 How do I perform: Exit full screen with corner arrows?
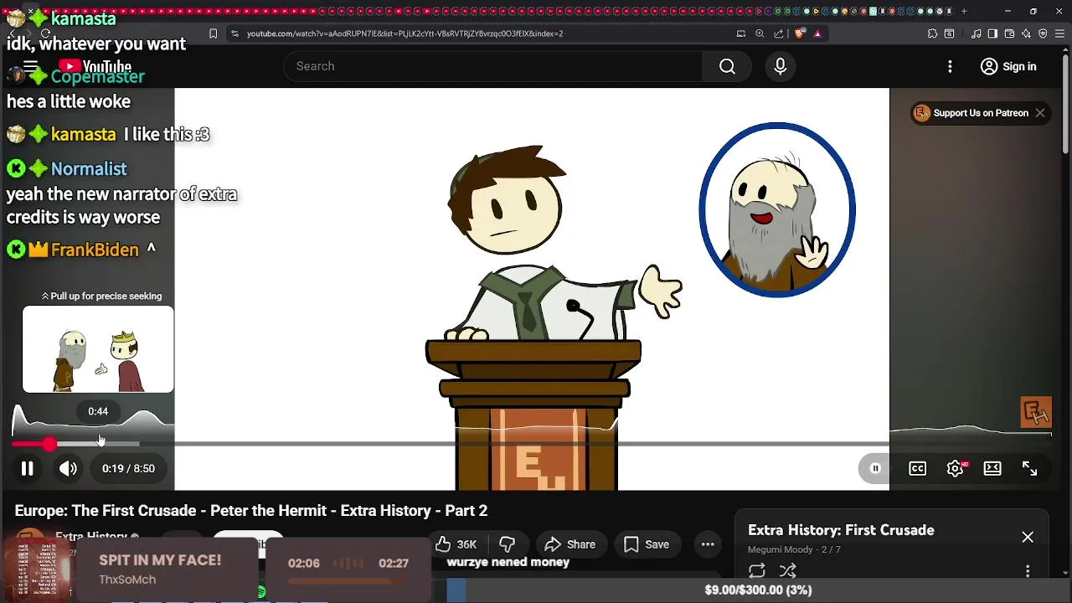click(1029, 469)
